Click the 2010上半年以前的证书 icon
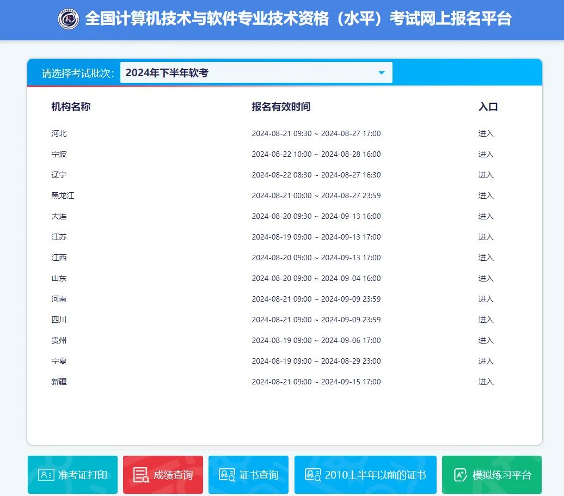The height and width of the screenshot is (496, 564). [313, 475]
